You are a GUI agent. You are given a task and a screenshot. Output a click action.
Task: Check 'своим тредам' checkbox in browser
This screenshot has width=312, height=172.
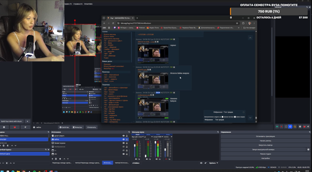pos(235,117)
